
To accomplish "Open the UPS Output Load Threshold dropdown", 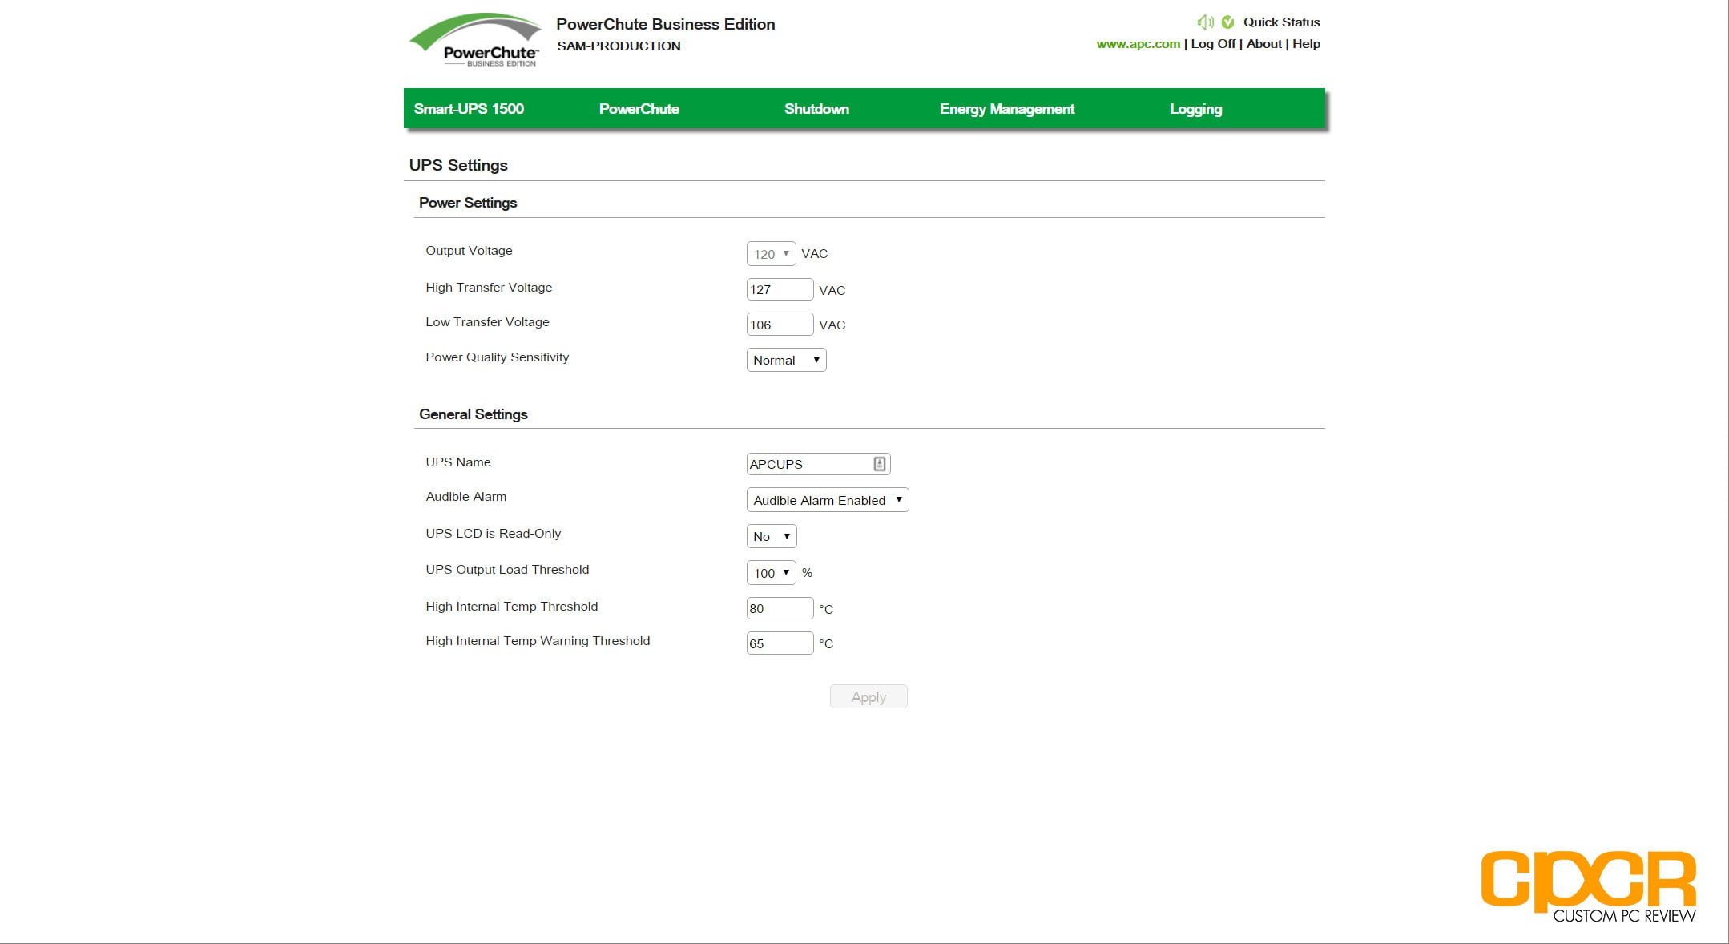I will [771, 573].
